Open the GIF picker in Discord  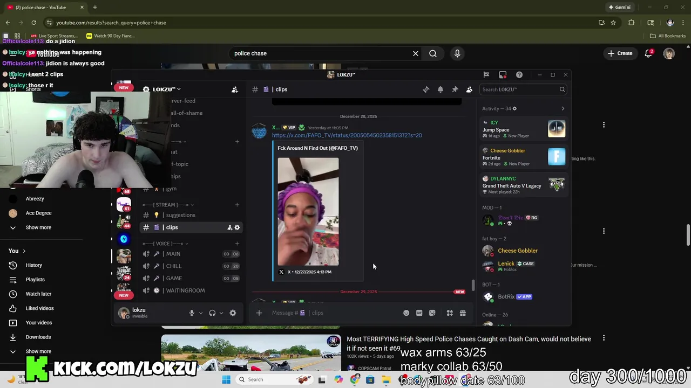(419, 313)
